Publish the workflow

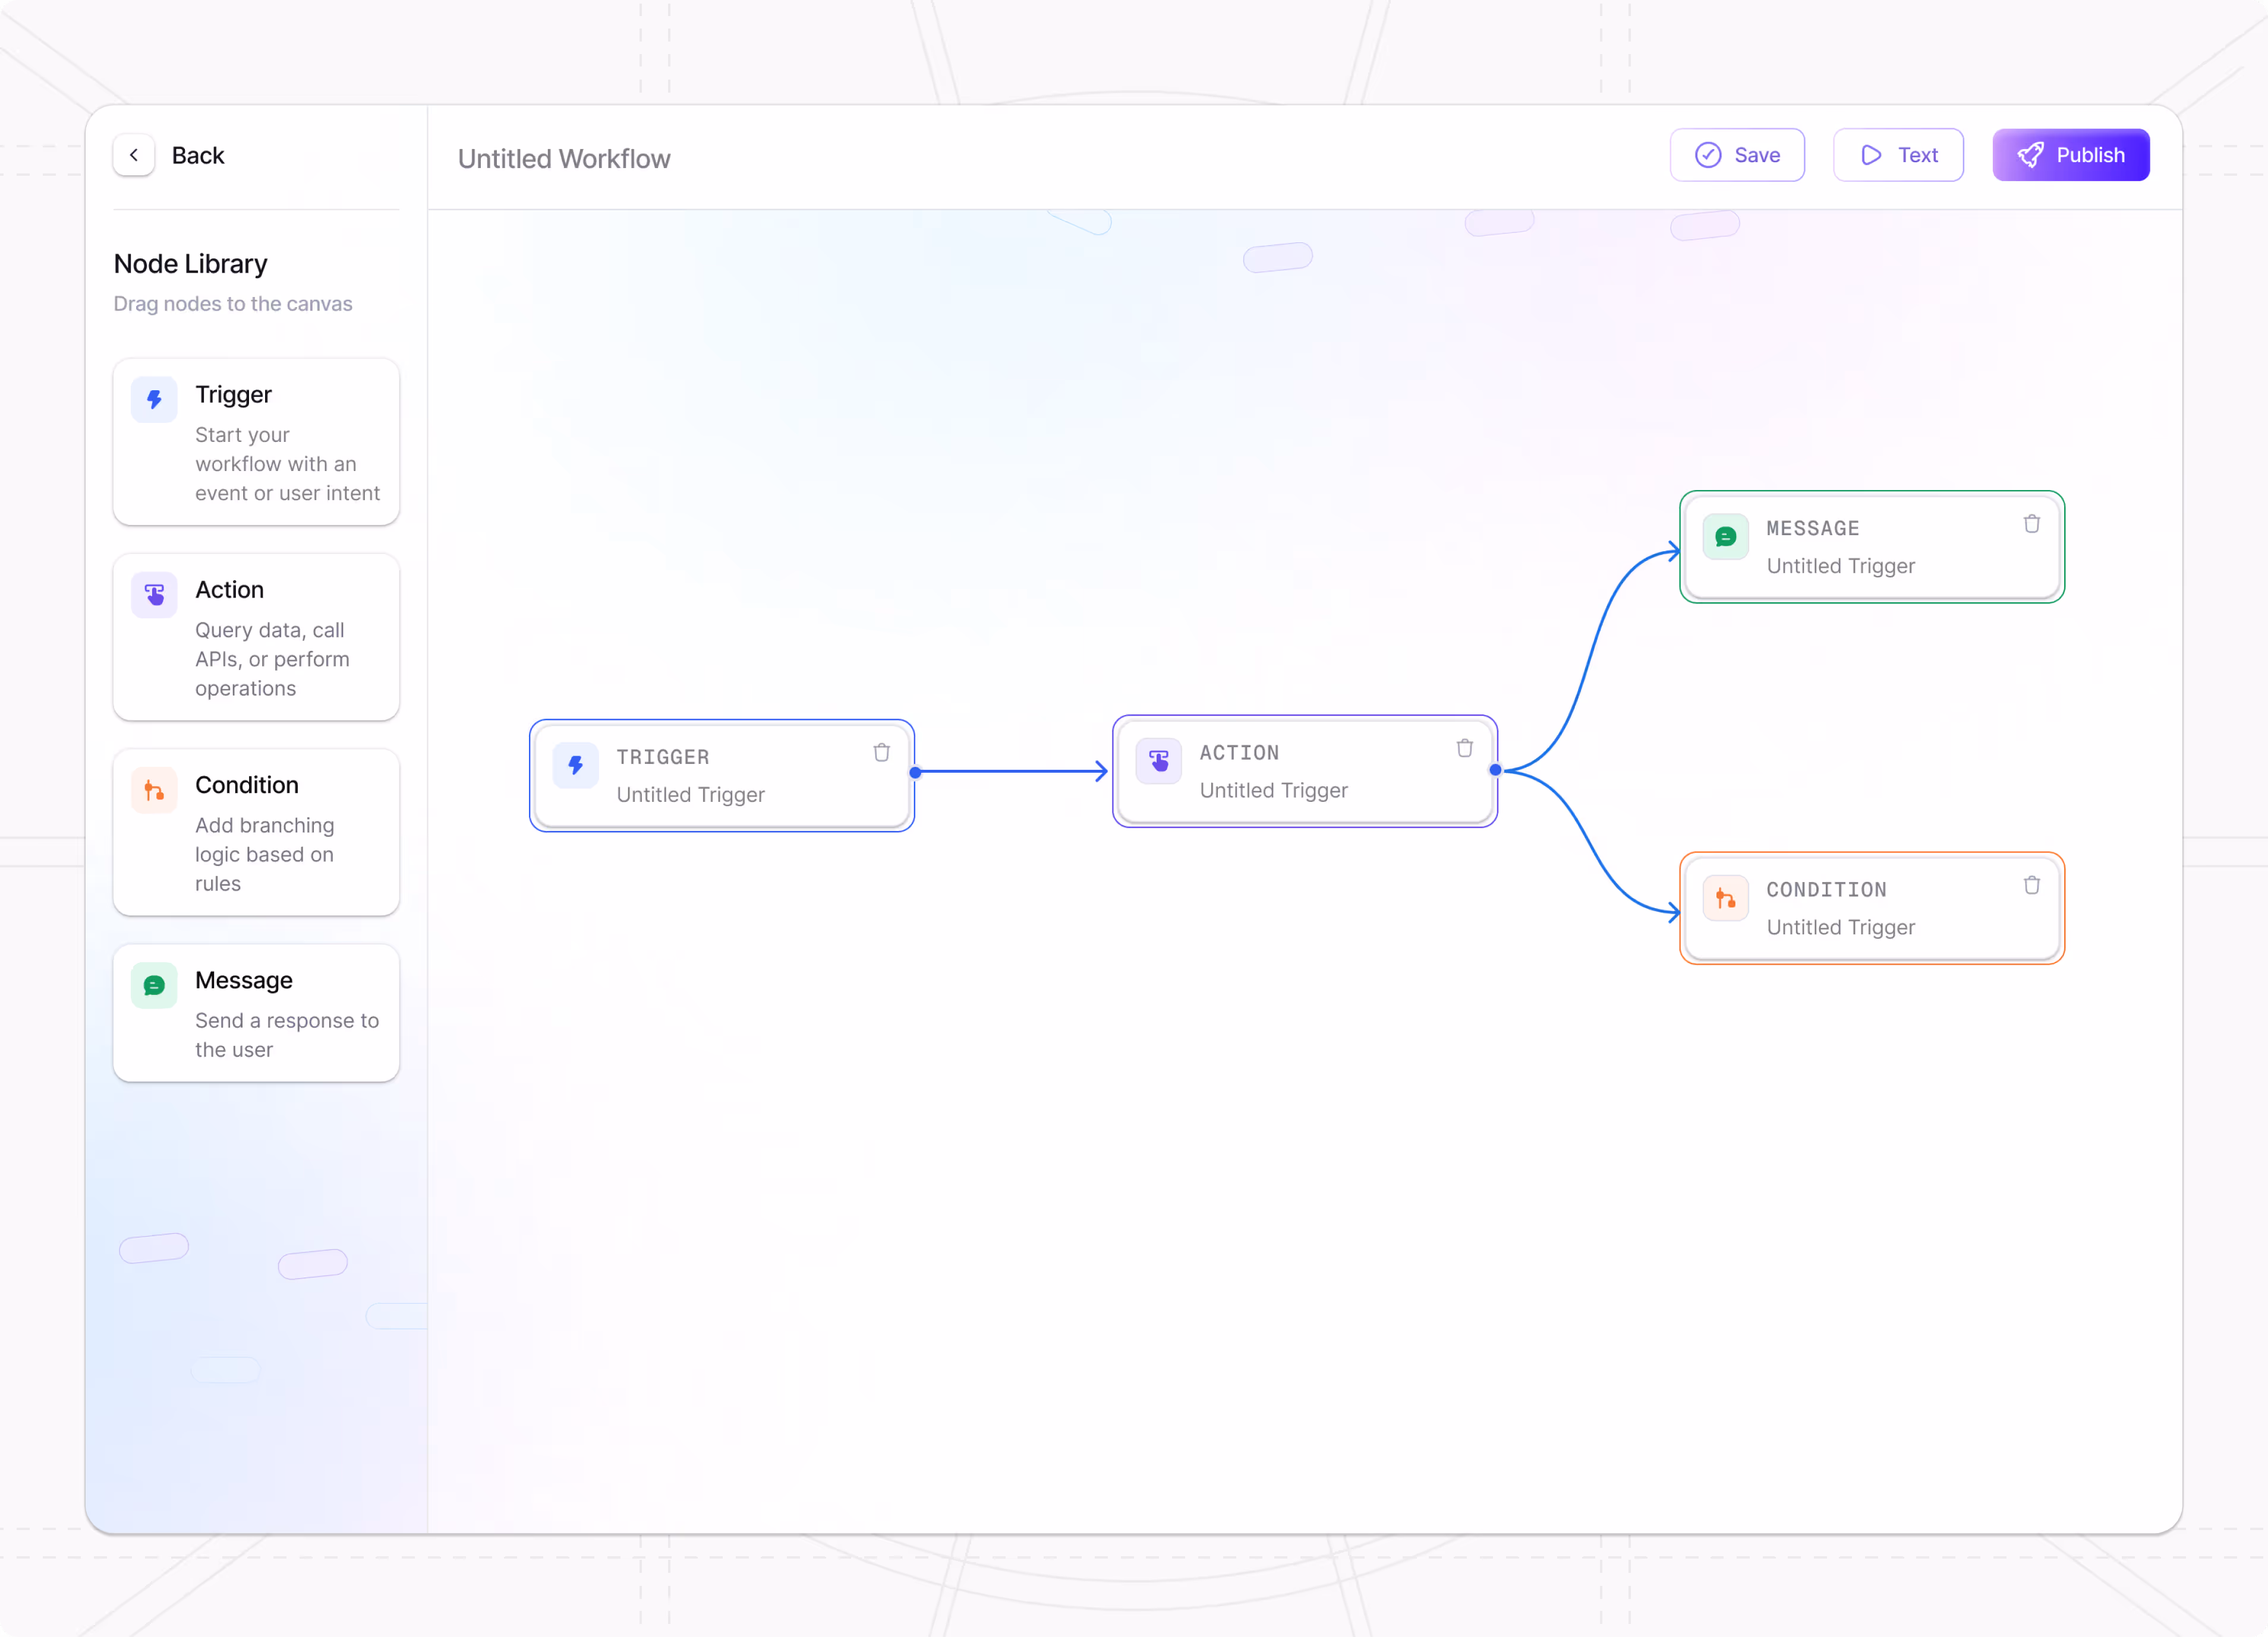(x=2070, y=155)
